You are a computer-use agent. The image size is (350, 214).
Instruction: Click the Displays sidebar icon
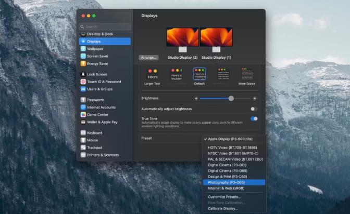click(x=83, y=42)
